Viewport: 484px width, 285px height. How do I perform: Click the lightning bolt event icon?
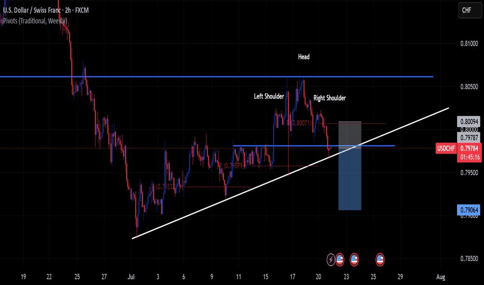331,260
